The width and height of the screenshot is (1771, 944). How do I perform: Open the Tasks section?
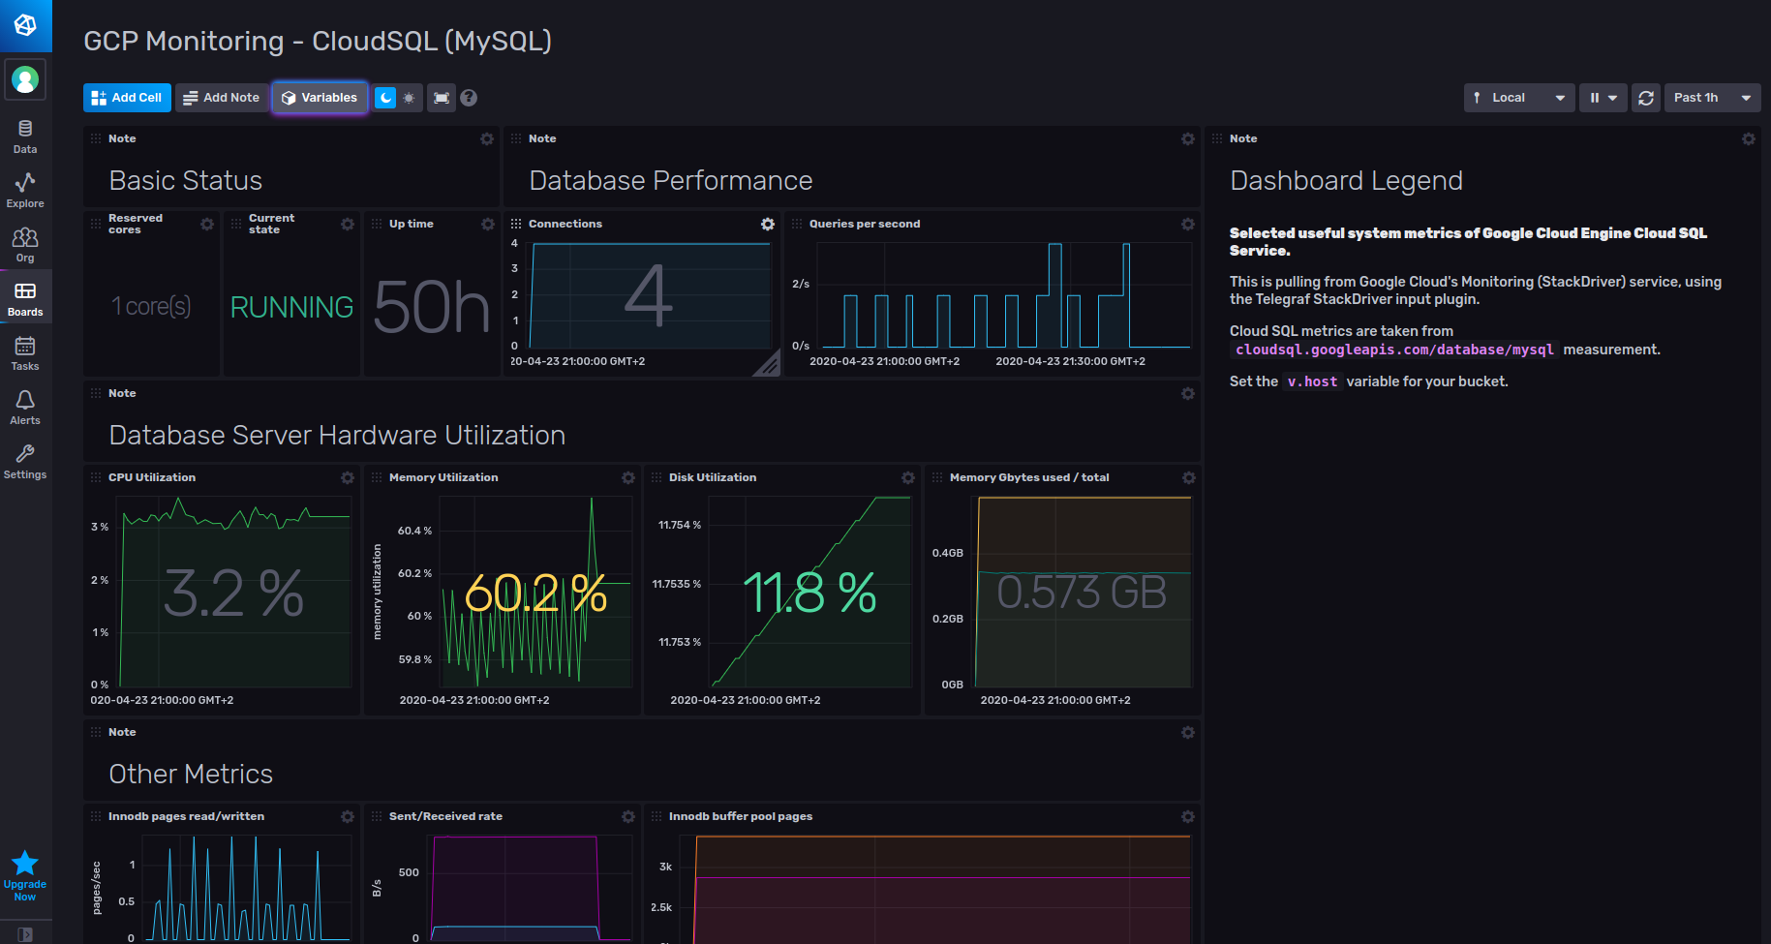25,353
